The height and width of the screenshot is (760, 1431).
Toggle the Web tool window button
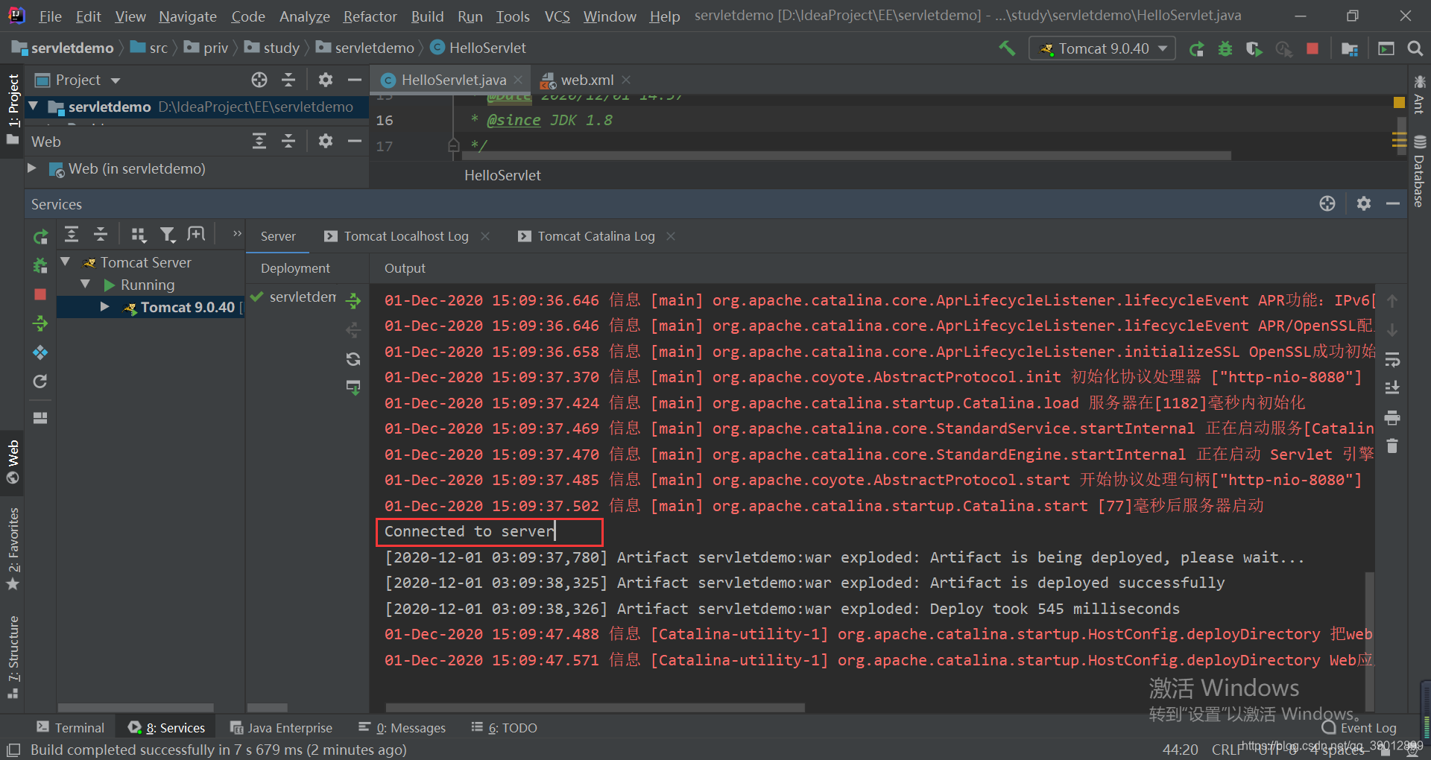coord(13,462)
